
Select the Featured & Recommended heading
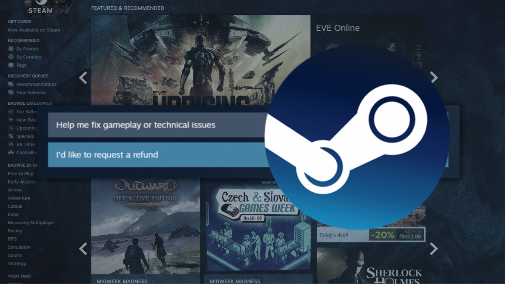coord(128,8)
